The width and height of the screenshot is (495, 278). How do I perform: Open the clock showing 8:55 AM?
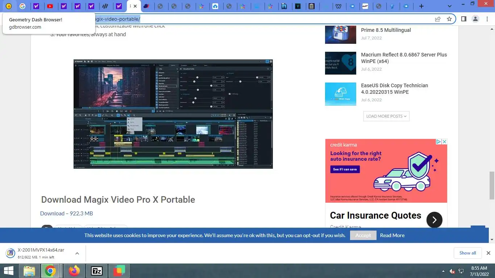pos(479,271)
